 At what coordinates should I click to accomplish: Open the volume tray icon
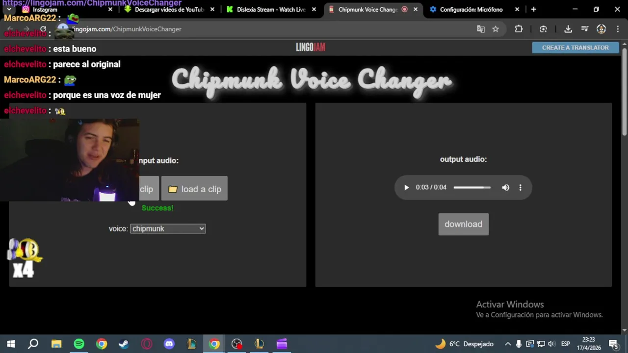pos(551,344)
